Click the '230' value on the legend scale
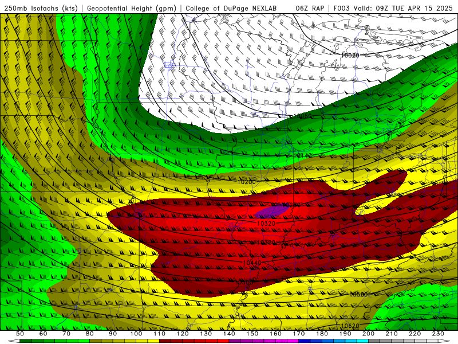 pos(439,334)
